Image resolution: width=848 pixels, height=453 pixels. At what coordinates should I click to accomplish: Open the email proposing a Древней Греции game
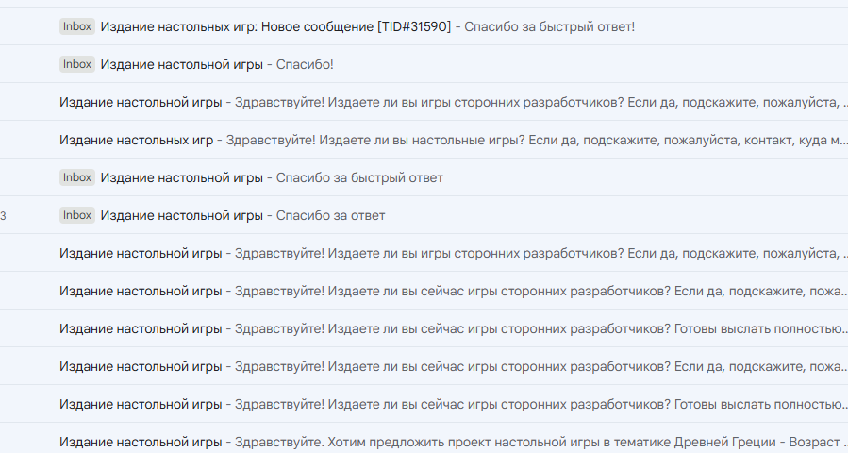click(424, 443)
